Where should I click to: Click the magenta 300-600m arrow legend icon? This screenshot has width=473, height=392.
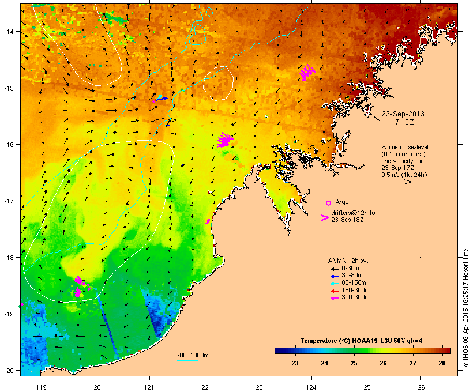335,298
